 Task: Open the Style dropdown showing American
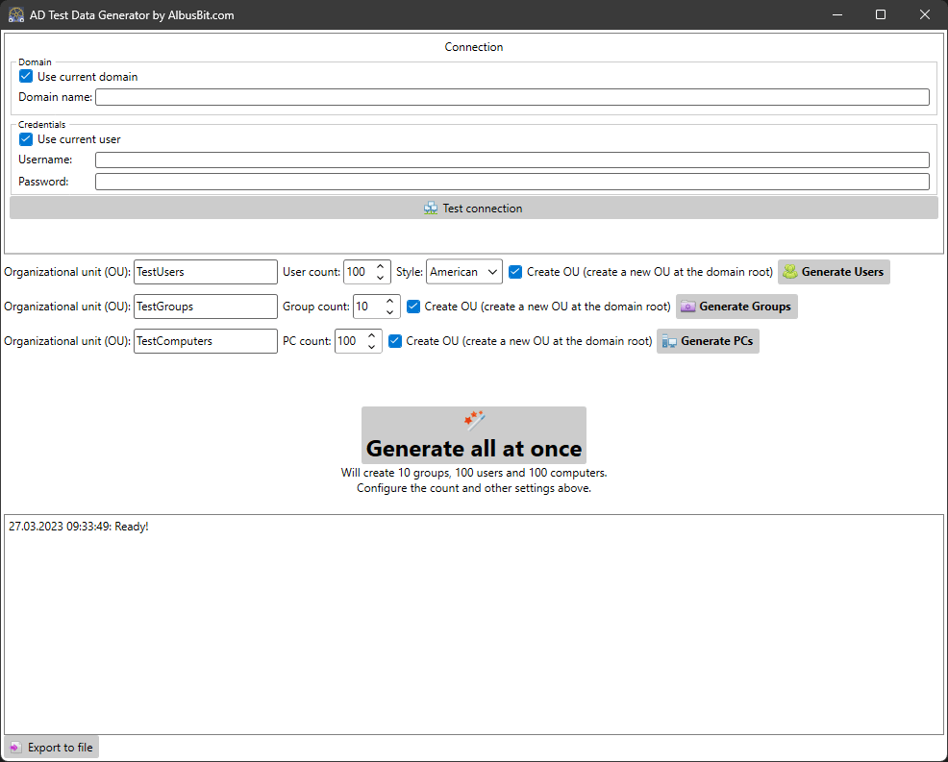point(464,272)
